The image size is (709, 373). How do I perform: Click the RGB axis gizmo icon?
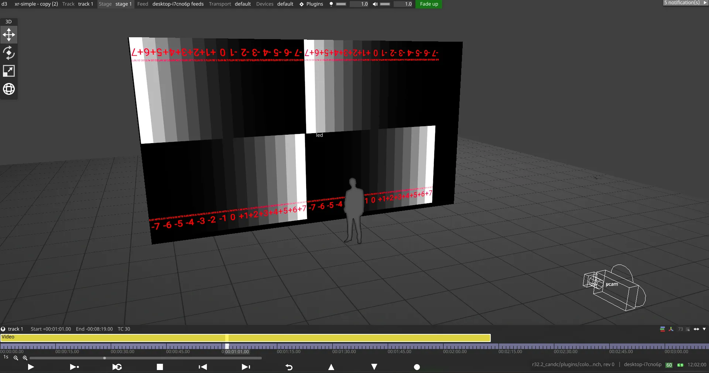[x=671, y=329]
